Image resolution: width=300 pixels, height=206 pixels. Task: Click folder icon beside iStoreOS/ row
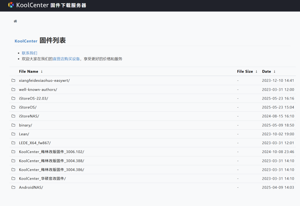point(13,107)
